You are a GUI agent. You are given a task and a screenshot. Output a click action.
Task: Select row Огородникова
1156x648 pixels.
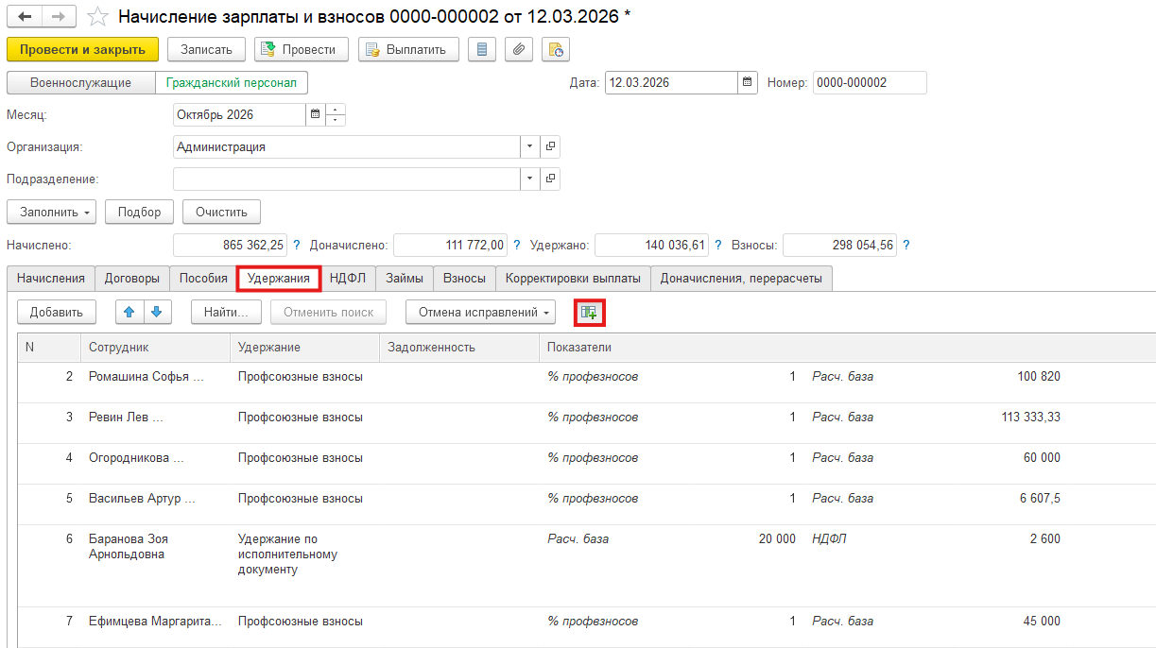coord(586,464)
